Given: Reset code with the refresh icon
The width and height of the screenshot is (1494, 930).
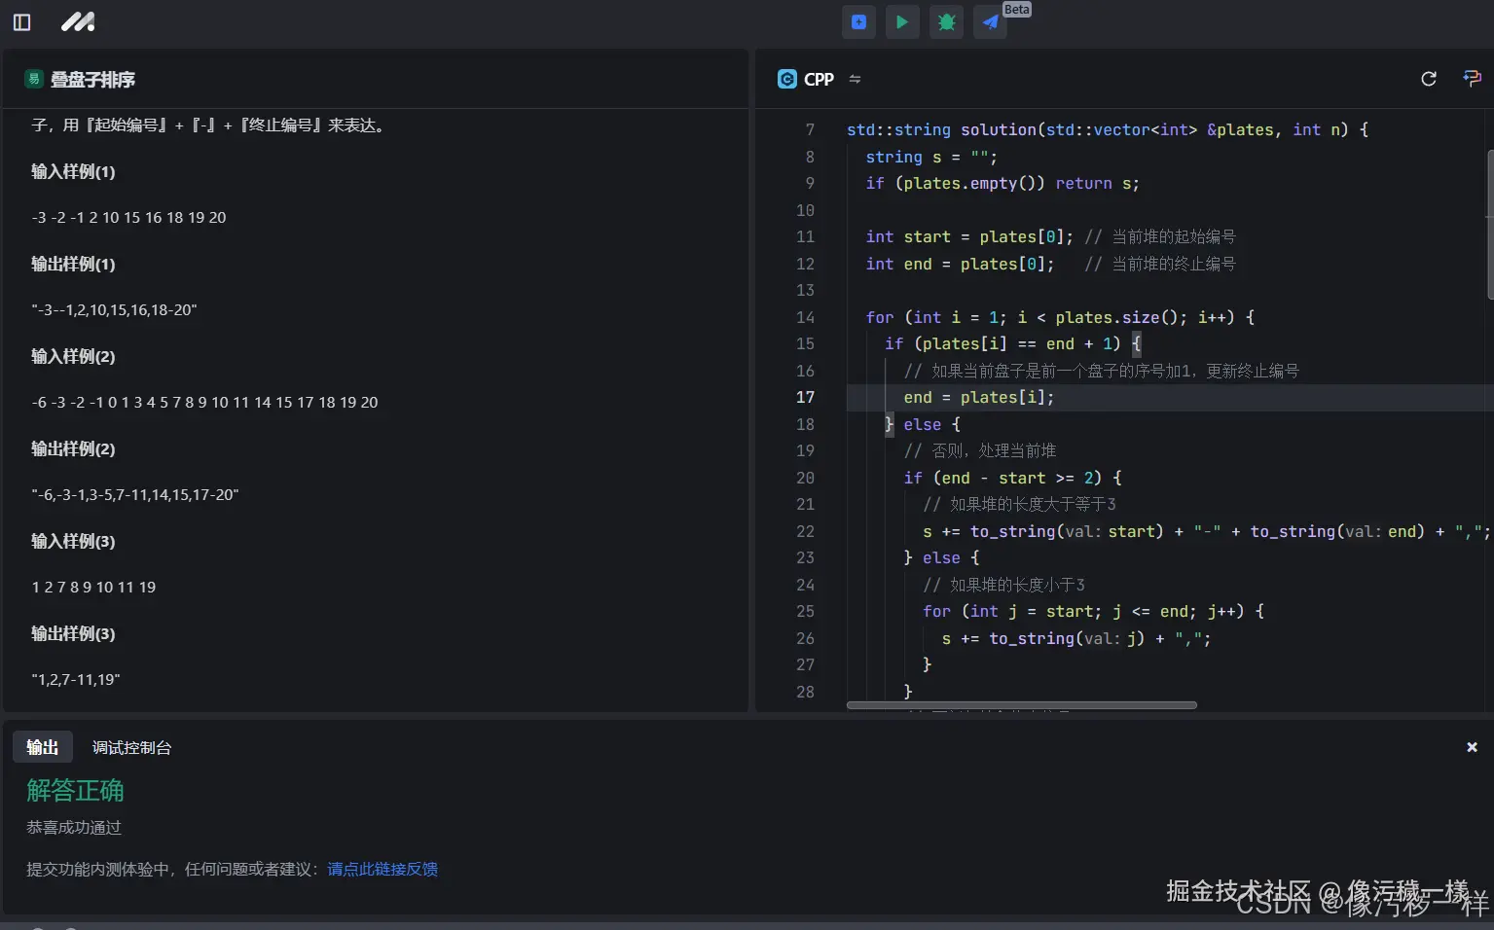Looking at the screenshot, I should tap(1428, 79).
